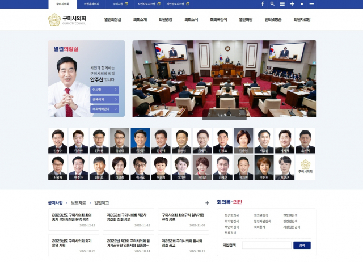Decrease font size with minus icon
The image size is (363, 262).
pyautogui.click(x=310, y=3)
